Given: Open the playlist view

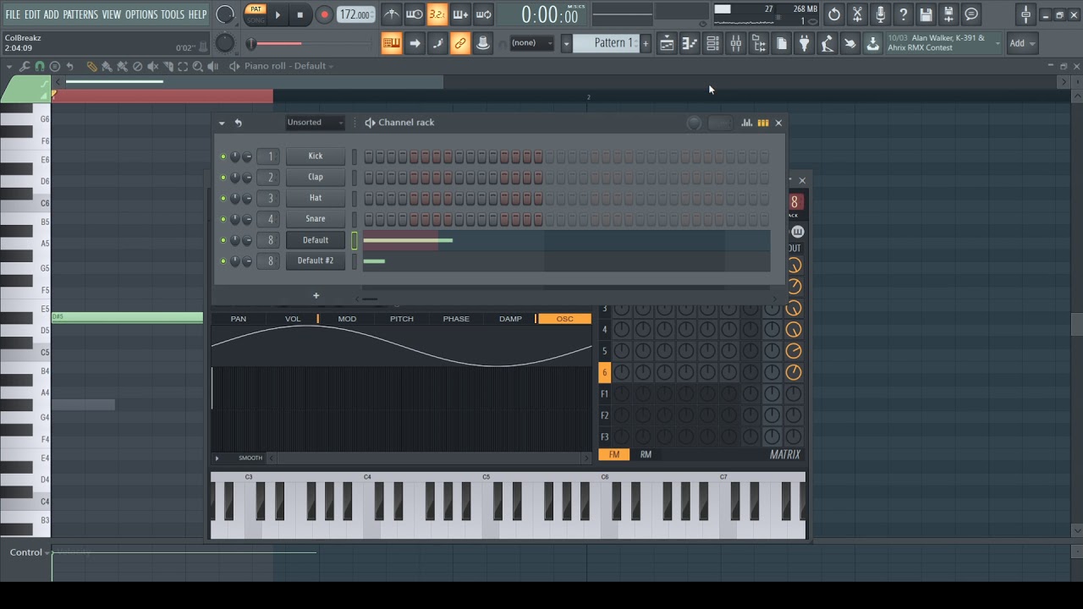Looking at the screenshot, I should point(667,43).
